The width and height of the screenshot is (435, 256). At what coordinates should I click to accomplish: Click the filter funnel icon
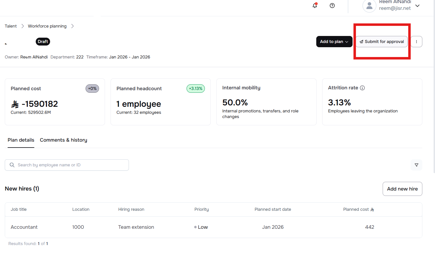click(416, 165)
